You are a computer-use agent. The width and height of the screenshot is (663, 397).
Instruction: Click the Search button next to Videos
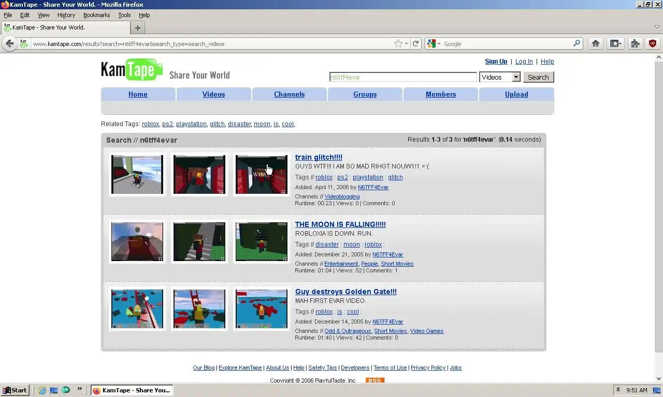click(538, 77)
